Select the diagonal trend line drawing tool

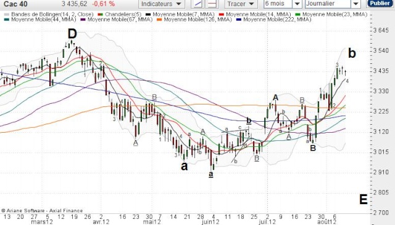click(198, 4)
